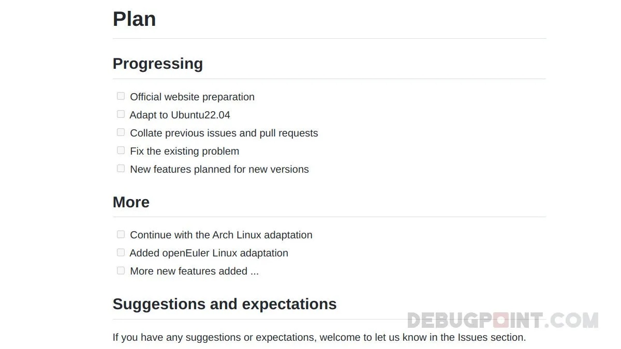The height and width of the screenshot is (349, 621).
Task: Click 'Continue with the Arch Linux adaptation' text
Action: point(221,235)
